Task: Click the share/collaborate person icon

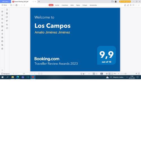Action: [125, 5]
